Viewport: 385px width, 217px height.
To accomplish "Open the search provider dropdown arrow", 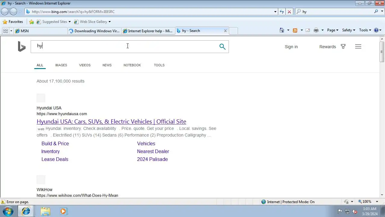I will point(382,11).
